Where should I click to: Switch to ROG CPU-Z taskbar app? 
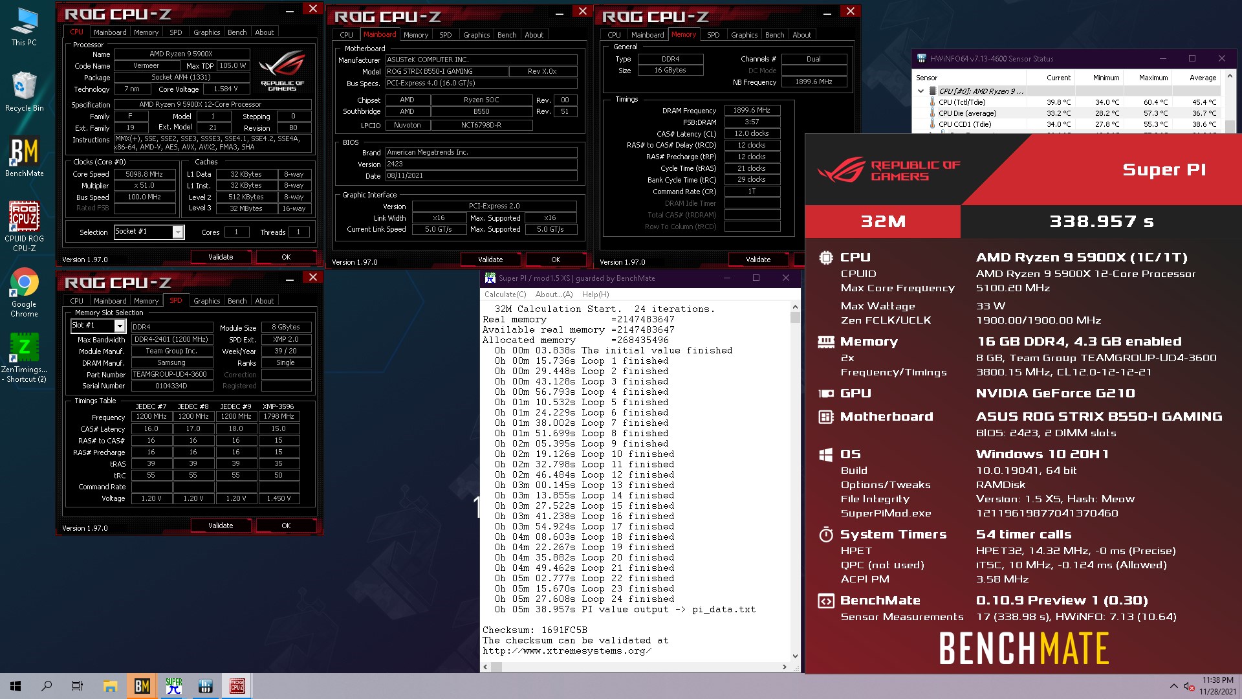237,686
